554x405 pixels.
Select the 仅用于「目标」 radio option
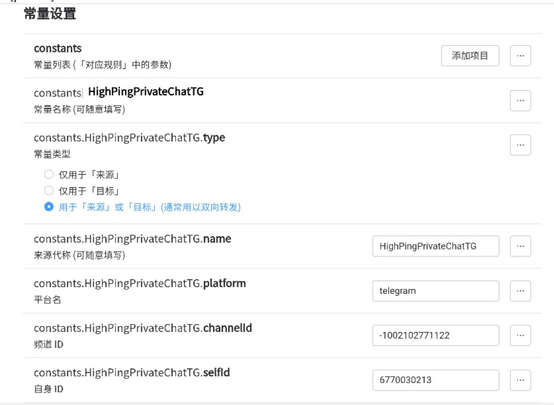tap(49, 191)
